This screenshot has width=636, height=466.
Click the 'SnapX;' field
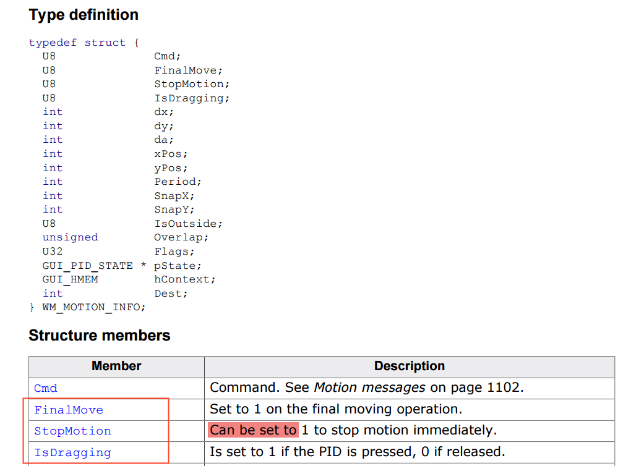pyautogui.click(x=174, y=196)
